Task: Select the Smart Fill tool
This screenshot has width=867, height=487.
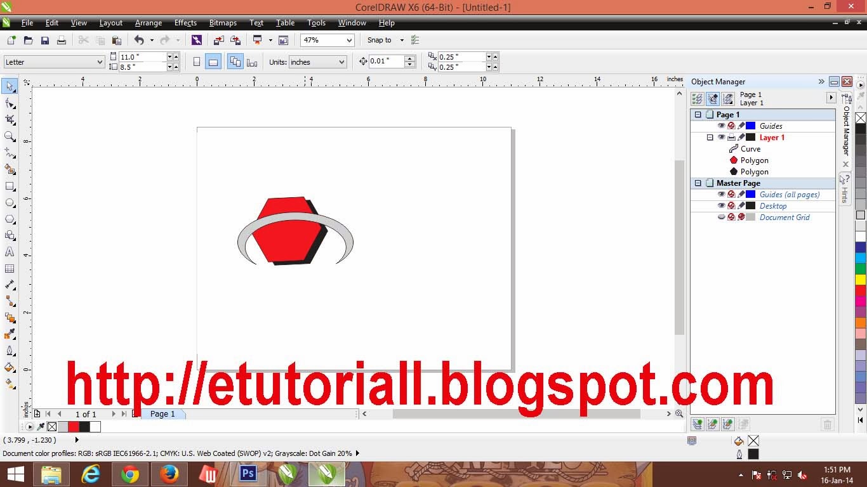Action: 10,169
